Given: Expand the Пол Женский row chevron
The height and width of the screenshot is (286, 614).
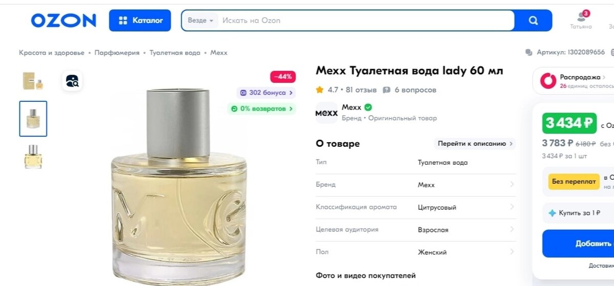Looking at the screenshot, I should tap(512, 252).
